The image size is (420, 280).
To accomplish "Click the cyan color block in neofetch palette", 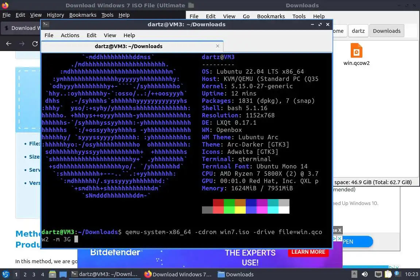I will (273, 203).
